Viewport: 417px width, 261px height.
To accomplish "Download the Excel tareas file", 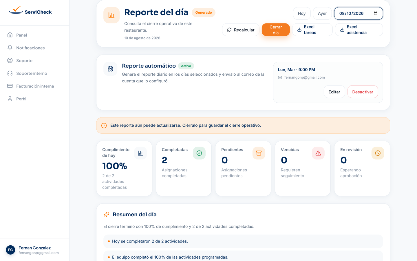I will (x=312, y=30).
